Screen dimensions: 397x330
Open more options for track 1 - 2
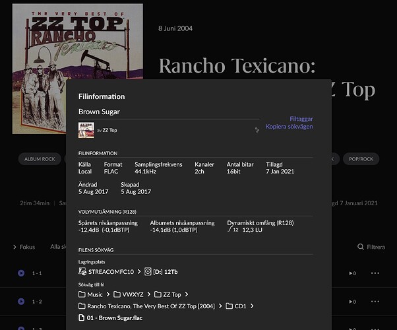coord(375,302)
